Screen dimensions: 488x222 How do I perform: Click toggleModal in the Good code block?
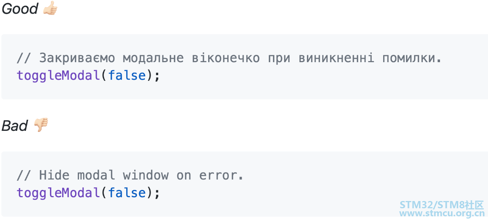[58, 76]
